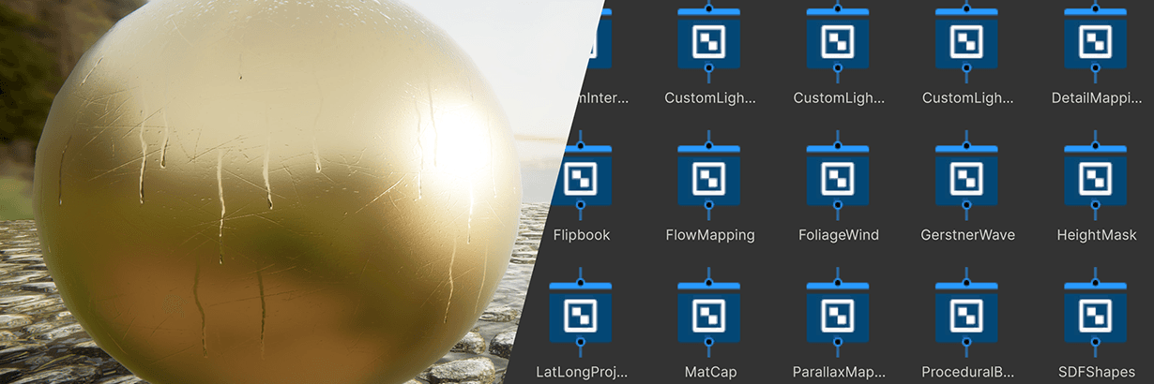Click the FoliageWind asset icon
1154x384 pixels.
pos(838,177)
